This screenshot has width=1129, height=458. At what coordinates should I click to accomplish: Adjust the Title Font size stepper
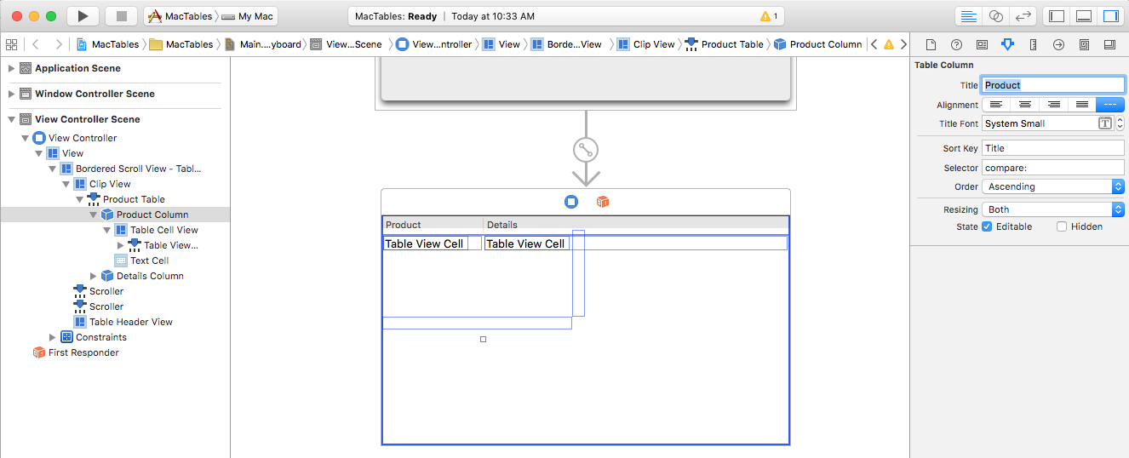point(1120,123)
